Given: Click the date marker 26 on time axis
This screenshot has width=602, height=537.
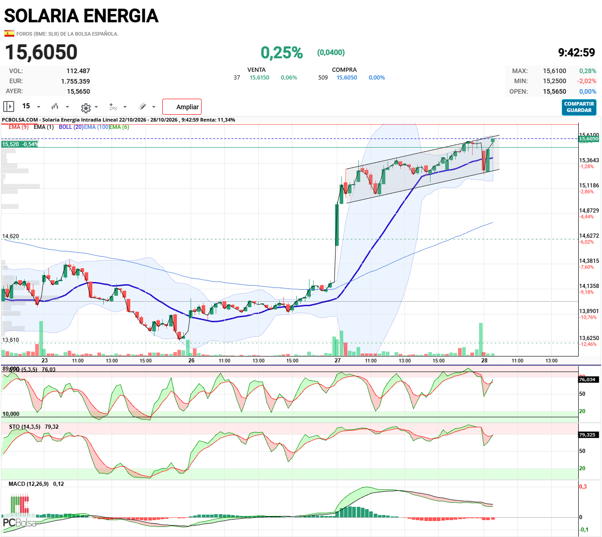Looking at the screenshot, I should 191,361.
